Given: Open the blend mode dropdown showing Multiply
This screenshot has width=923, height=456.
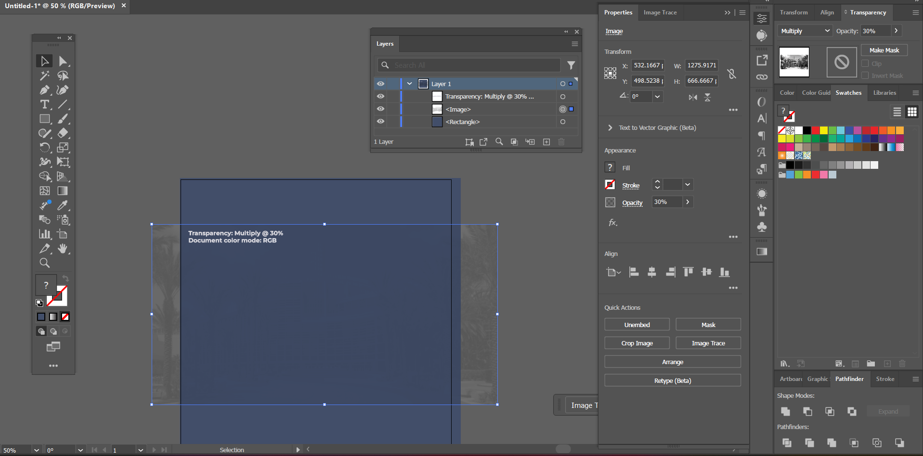Looking at the screenshot, I should pyautogui.click(x=804, y=30).
